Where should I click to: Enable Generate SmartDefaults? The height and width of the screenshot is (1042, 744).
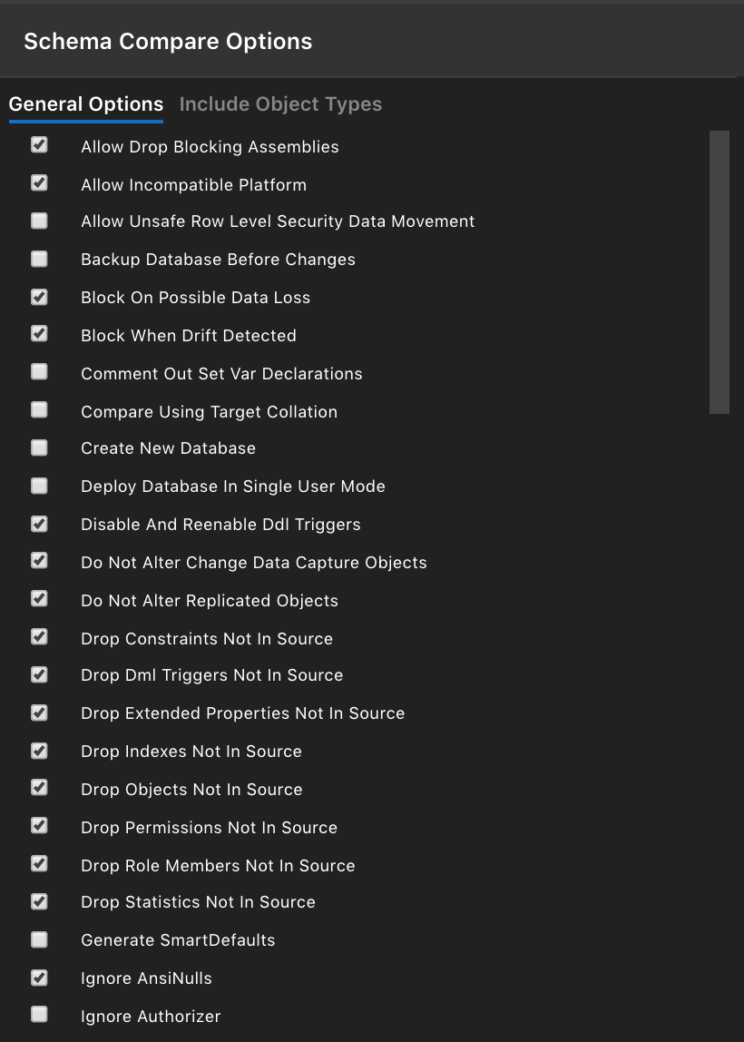pos(39,939)
